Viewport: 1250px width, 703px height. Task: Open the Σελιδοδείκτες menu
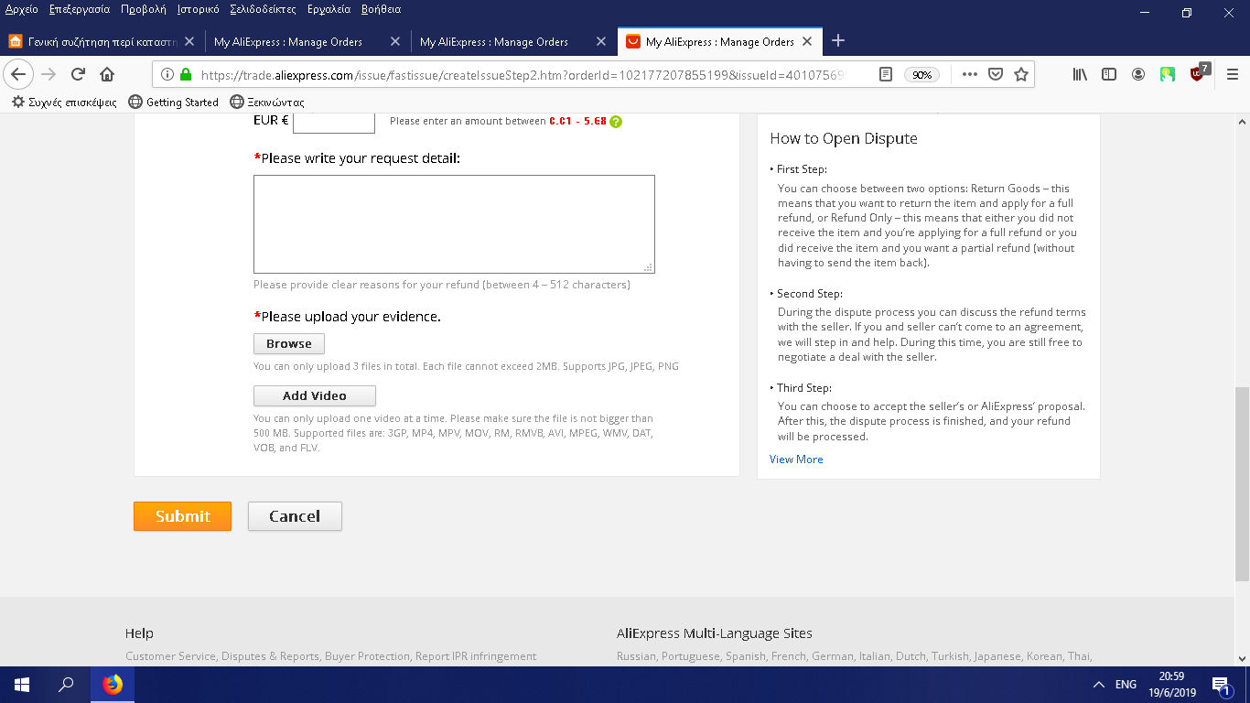[x=264, y=9]
